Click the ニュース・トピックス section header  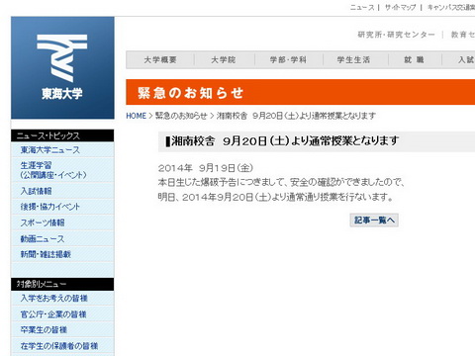click(x=62, y=135)
